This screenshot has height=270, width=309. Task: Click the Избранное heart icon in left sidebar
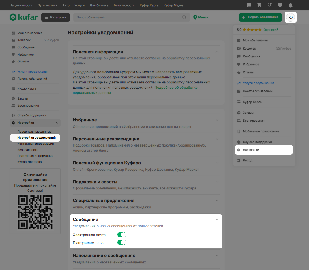coord(13,54)
